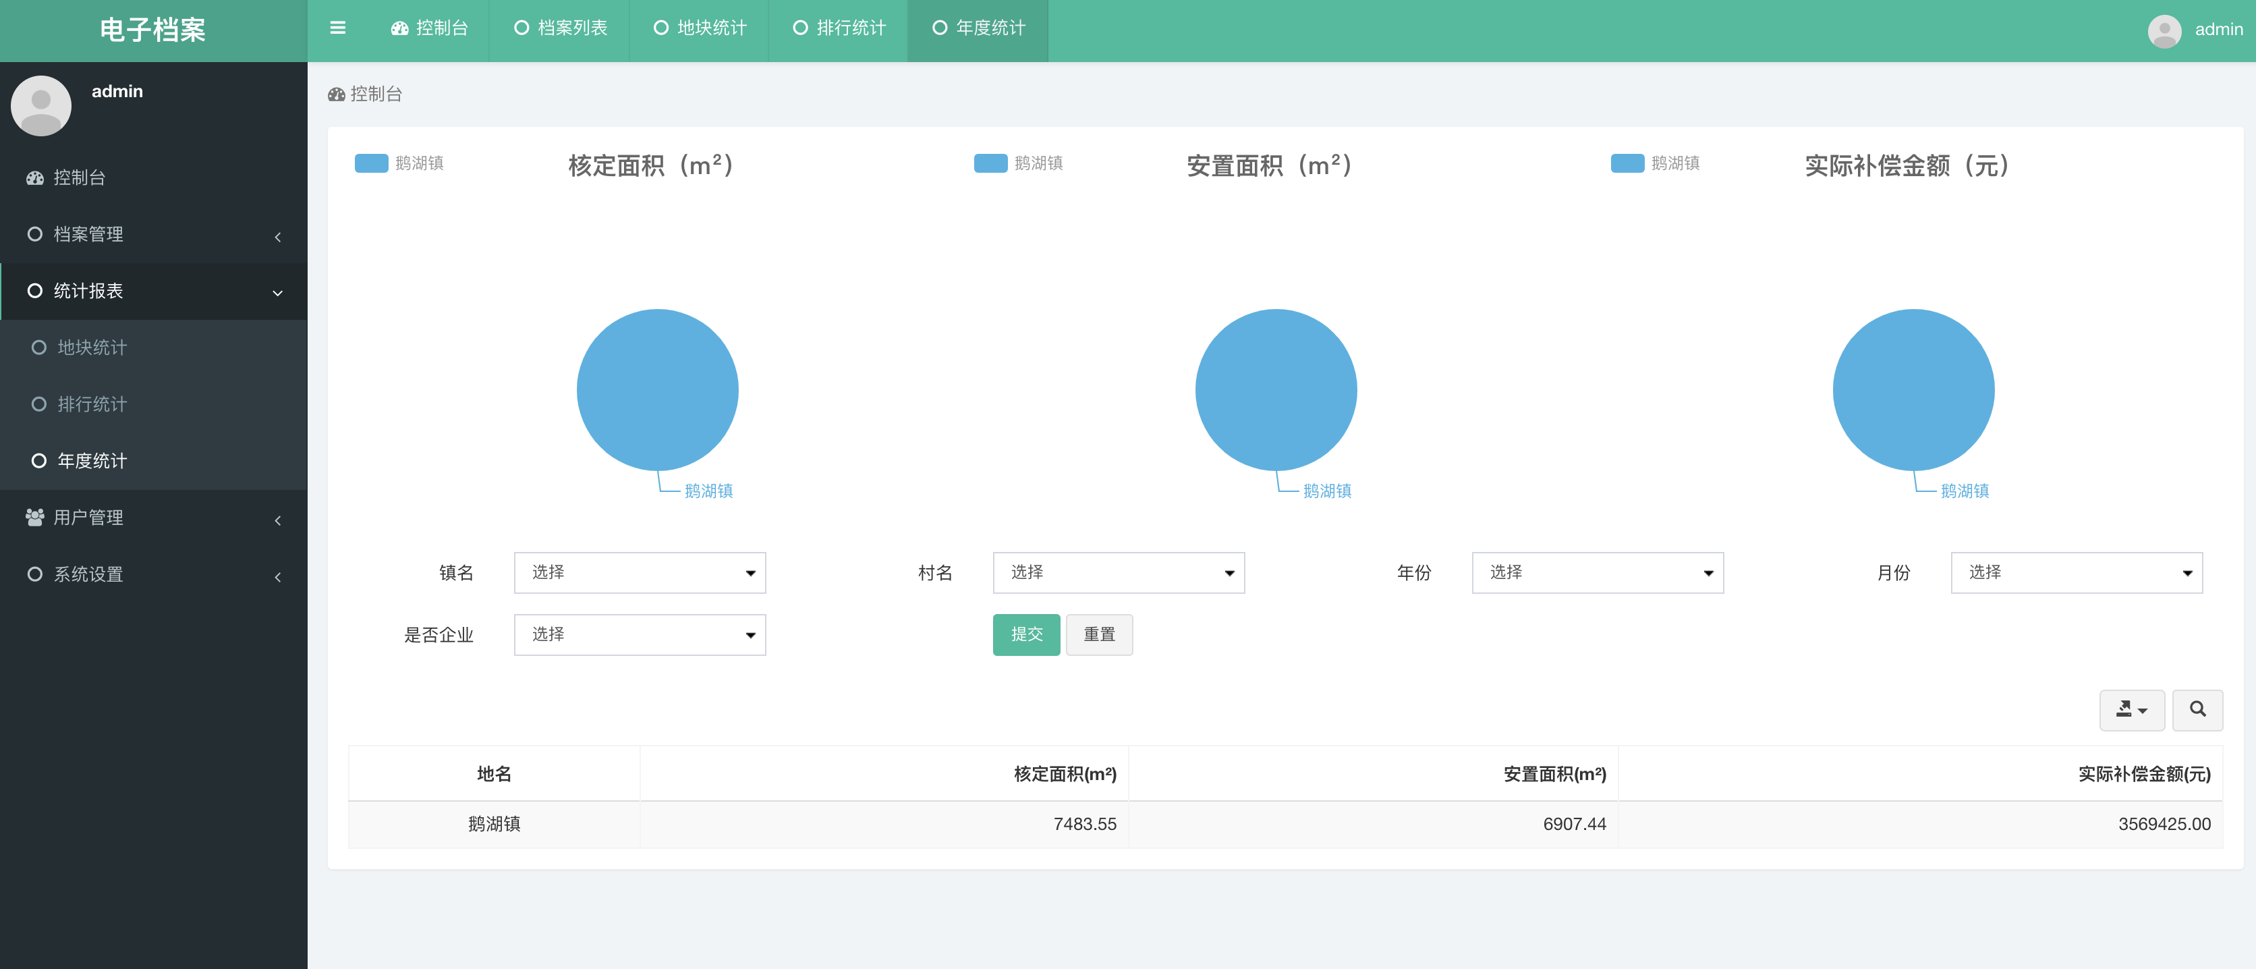Click the circle icon beside 档案管理
Viewport: 2256px width, 969px height.
point(35,234)
